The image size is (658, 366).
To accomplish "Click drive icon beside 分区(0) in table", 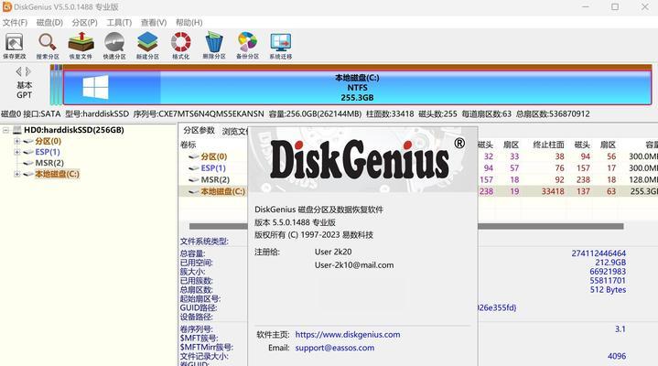I will point(194,156).
